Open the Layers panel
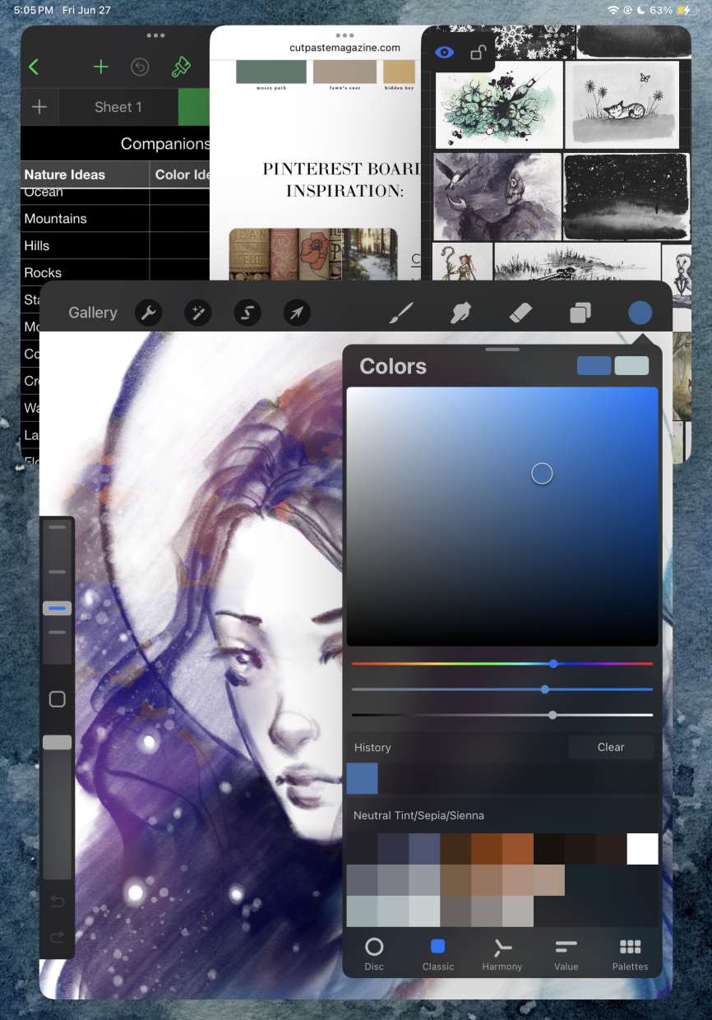Screen dimensions: 712x1020 click(580, 313)
